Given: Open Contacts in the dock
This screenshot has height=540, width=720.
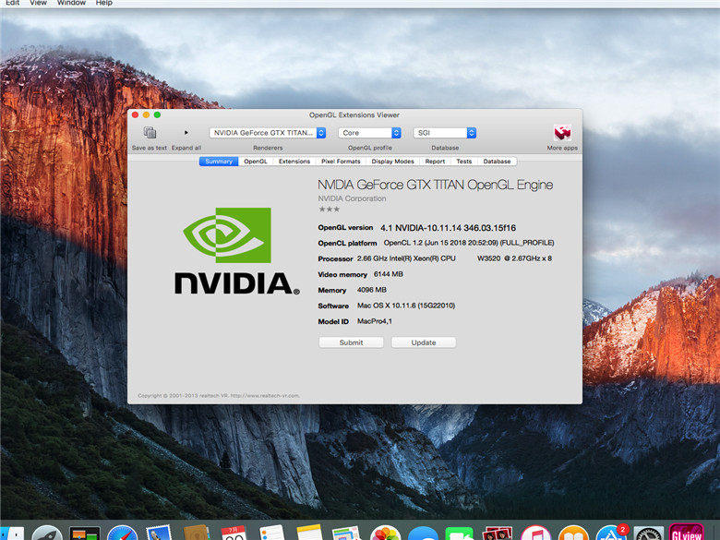Looking at the screenshot, I should point(197,534).
